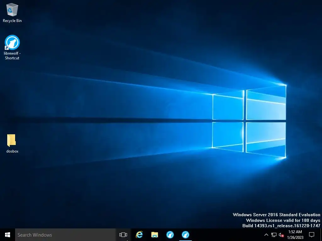Select the librewolf shortcut on desktop
Image resolution: width=322 pixels, height=241 pixels.
[x=12, y=47]
